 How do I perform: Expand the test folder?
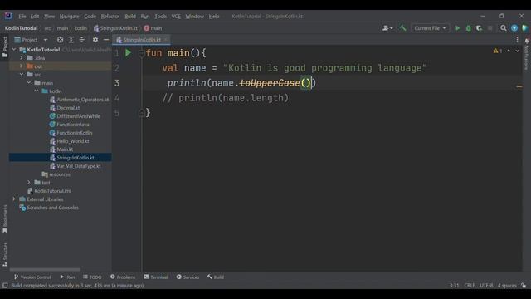[x=29, y=183]
